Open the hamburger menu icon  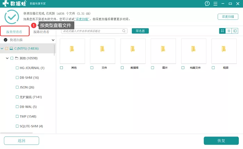point(215,3)
